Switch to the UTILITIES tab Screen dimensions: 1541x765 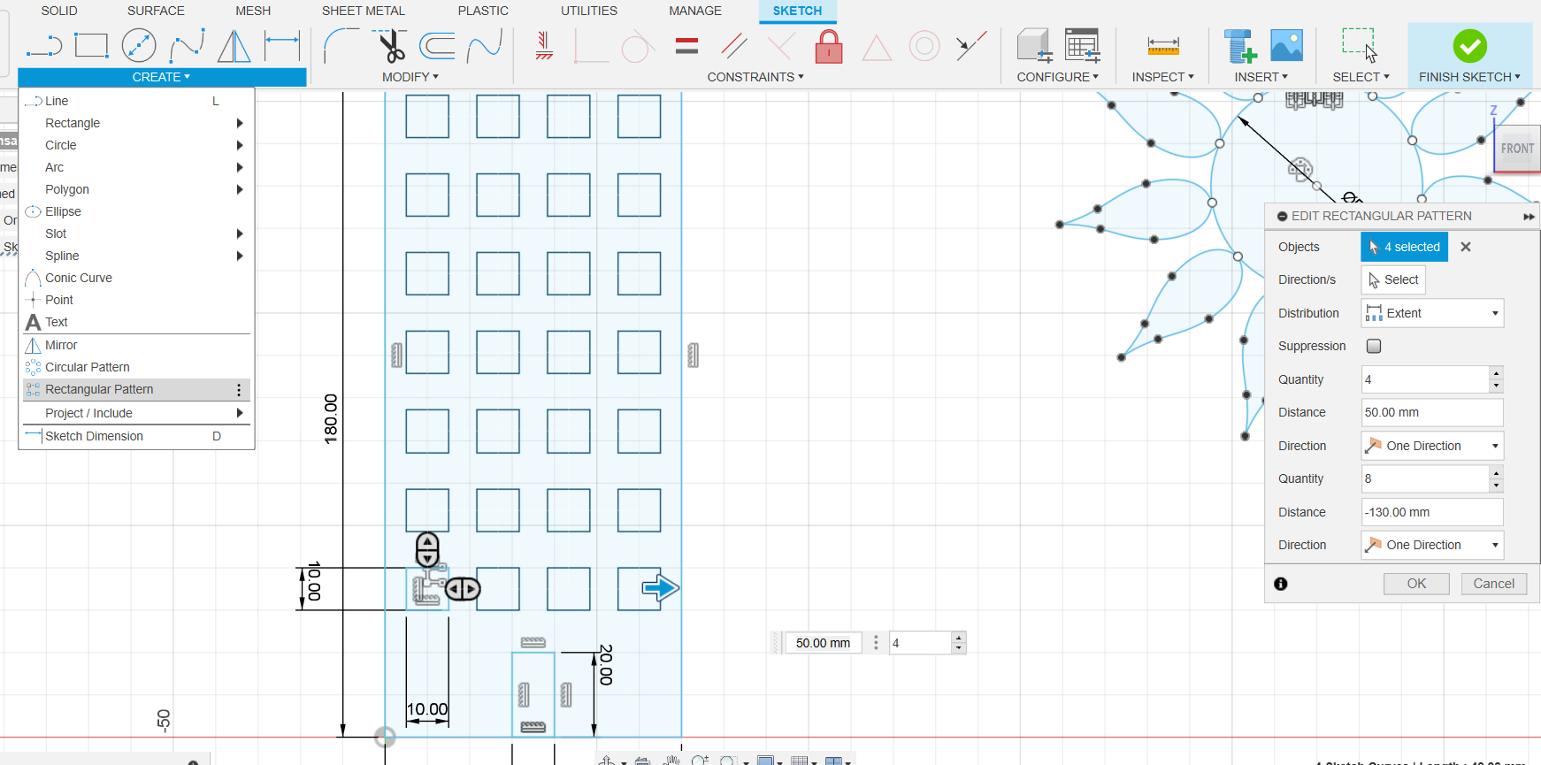pos(589,11)
